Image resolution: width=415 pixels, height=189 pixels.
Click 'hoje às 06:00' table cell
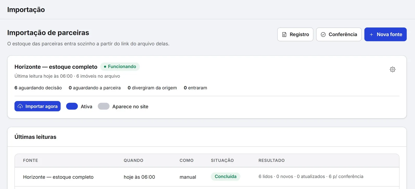click(x=139, y=177)
